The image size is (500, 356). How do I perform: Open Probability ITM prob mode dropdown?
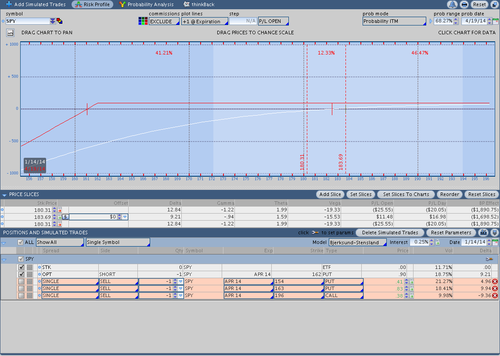point(394,21)
